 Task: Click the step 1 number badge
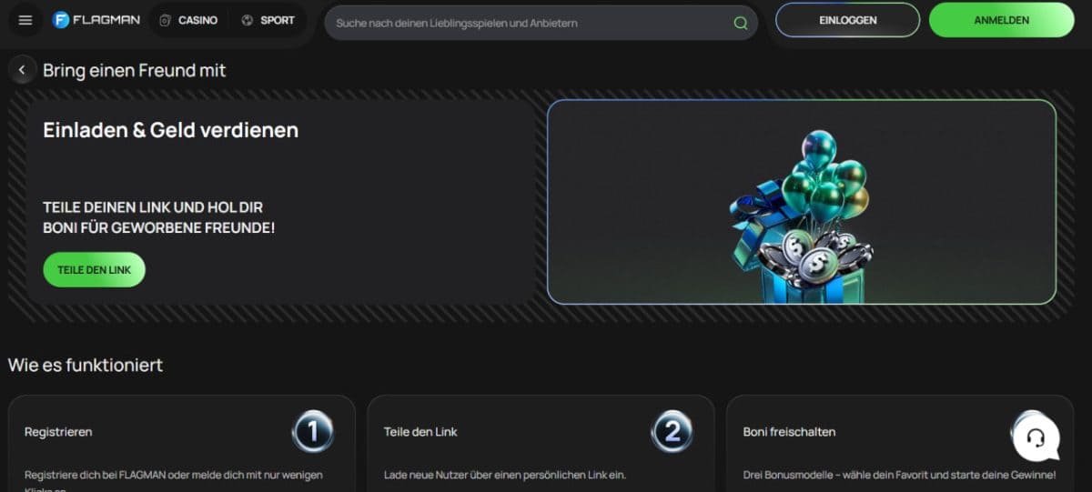click(313, 432)
